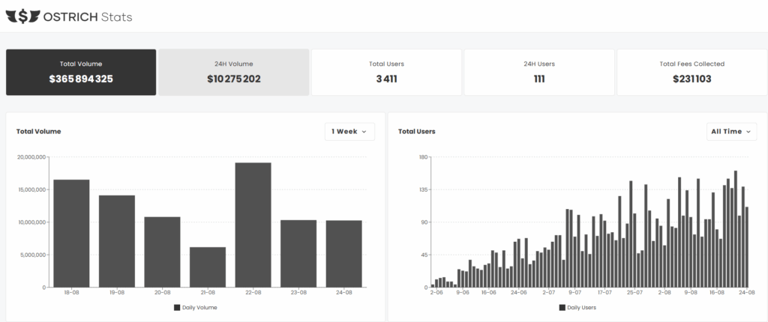The width and height of the screenshot is (768, 322).
Task: Click the 22-08 volume bar
Action: point(253,225)
